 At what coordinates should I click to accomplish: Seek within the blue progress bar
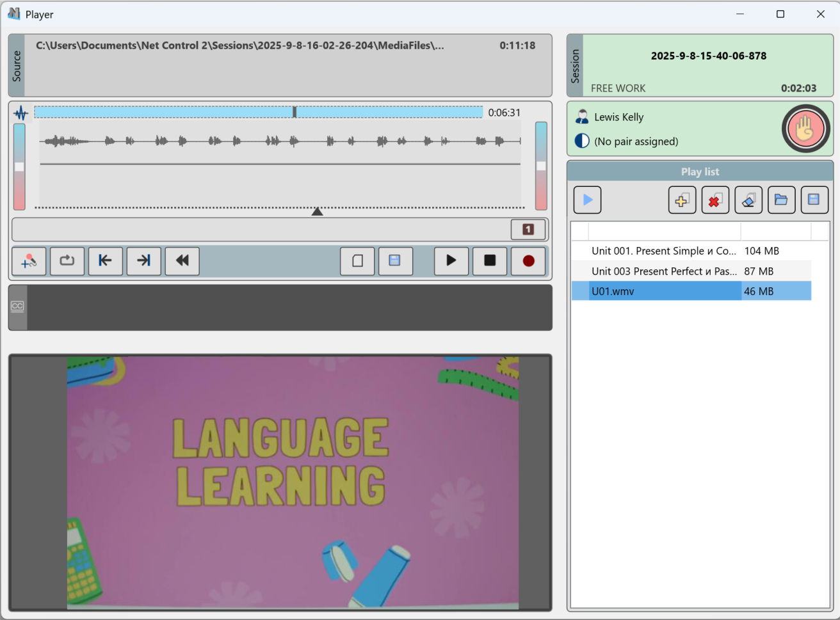click(x=259, y=111)
